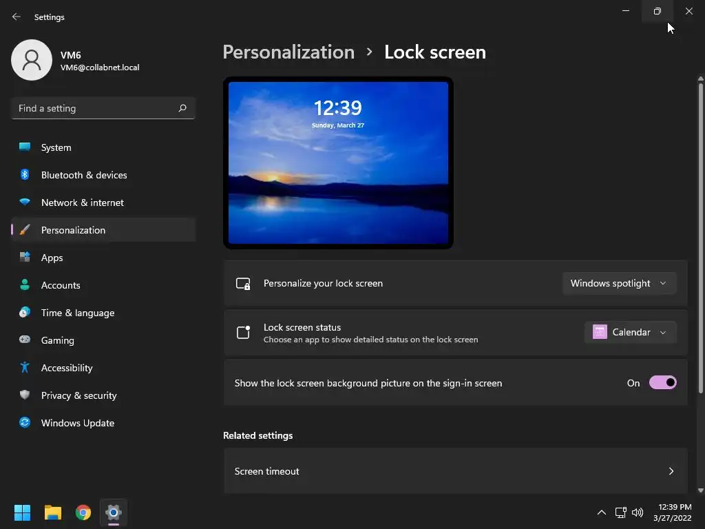Viewport: 705px width, 529px height.
Task: Click the network tray icon
Action: tap(621, 512)
